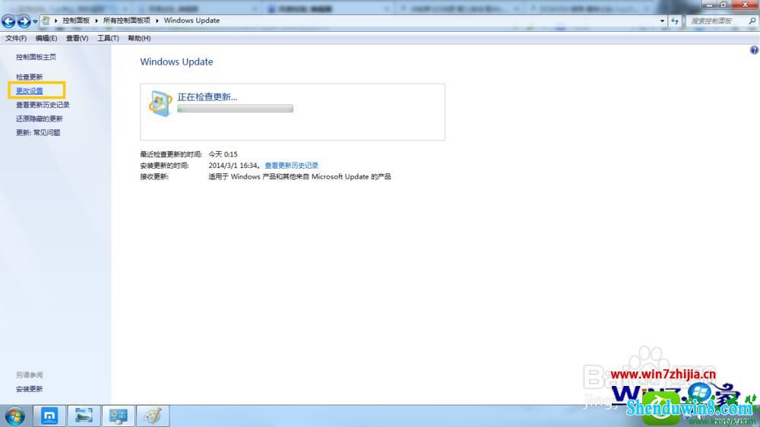Open picture viewer icon in taskbar
This screenshot has height=427, width=760.
(84, 416)
